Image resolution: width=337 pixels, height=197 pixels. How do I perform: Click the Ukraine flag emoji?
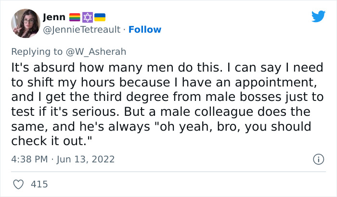point(99,17)
